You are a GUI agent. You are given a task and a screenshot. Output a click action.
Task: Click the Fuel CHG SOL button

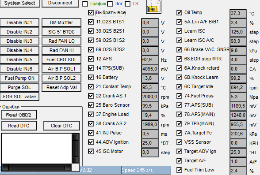pos(61,60)
